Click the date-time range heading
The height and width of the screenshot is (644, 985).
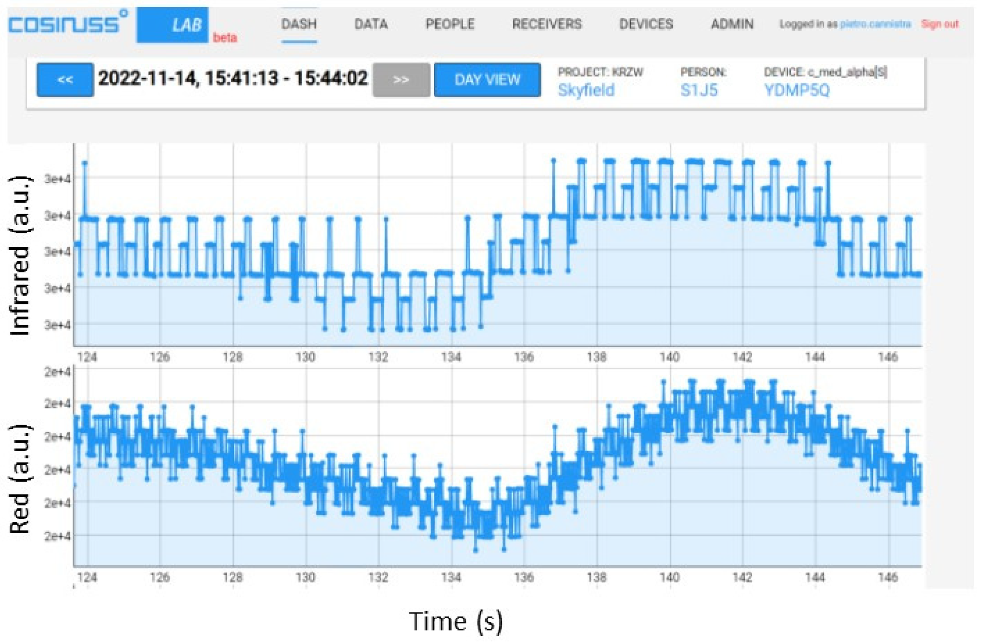pos(233,78)
